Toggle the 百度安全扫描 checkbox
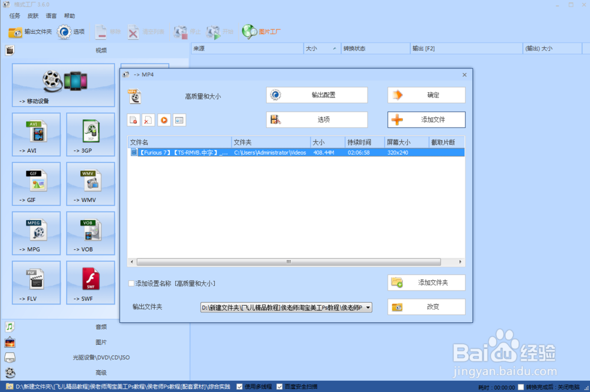The image size is (590, 392). point(280,387)
